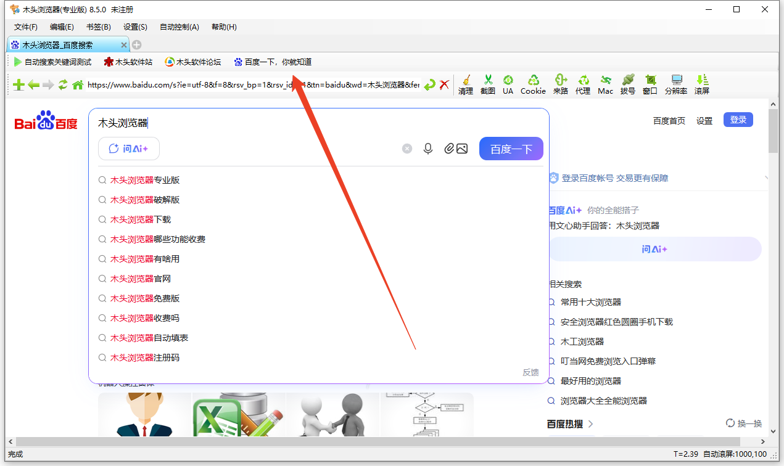
Task: Open related search 木工浏览器
Action: click(582, 341)
